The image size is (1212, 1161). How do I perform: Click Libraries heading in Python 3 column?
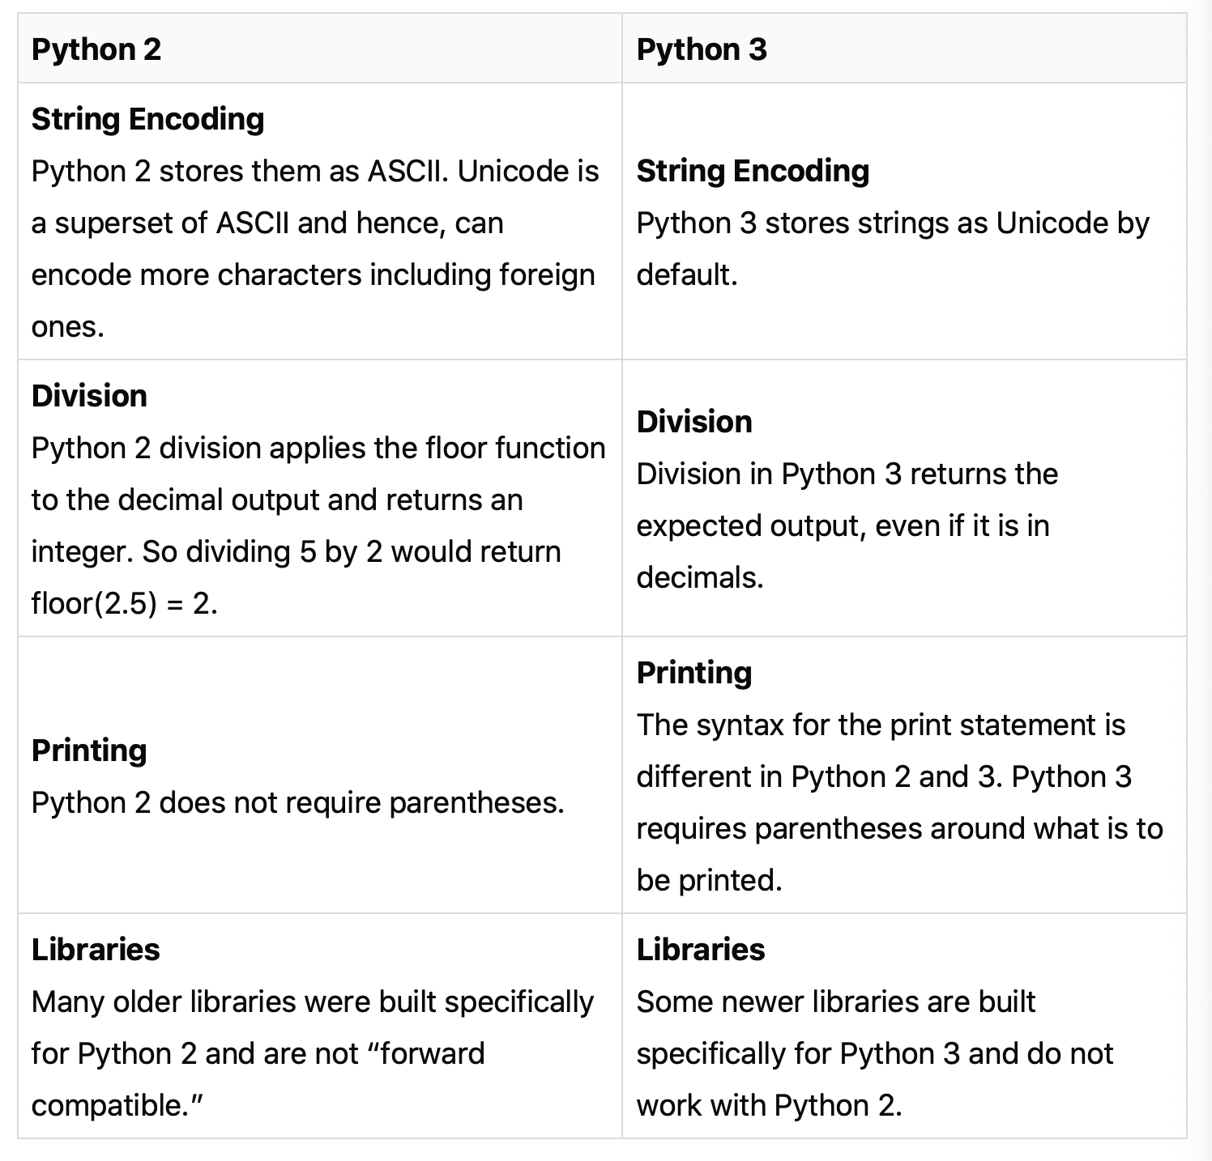(x=701, y=950)
